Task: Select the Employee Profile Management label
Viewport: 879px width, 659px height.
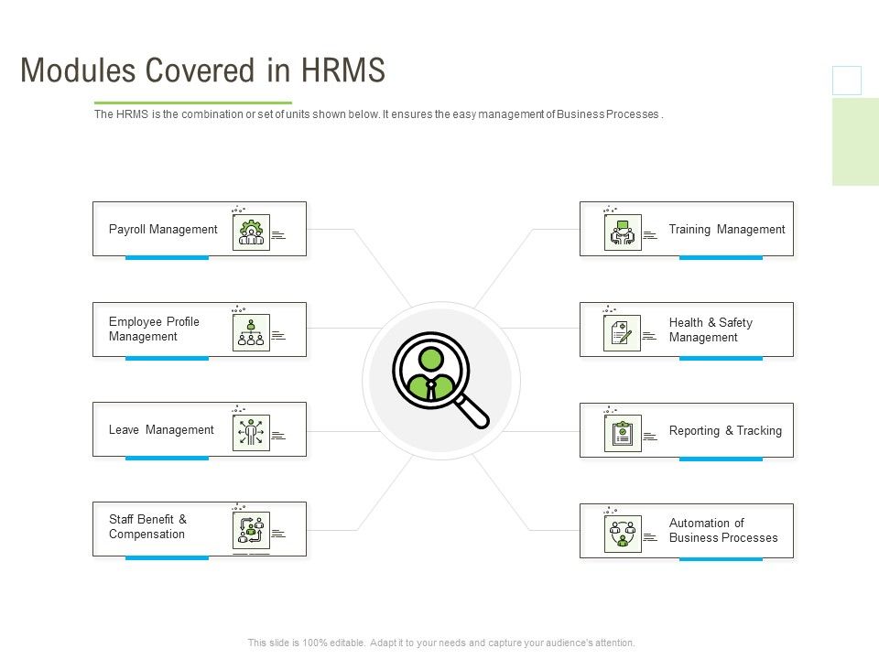Action: pyautogui.click(x=154, y=329)
